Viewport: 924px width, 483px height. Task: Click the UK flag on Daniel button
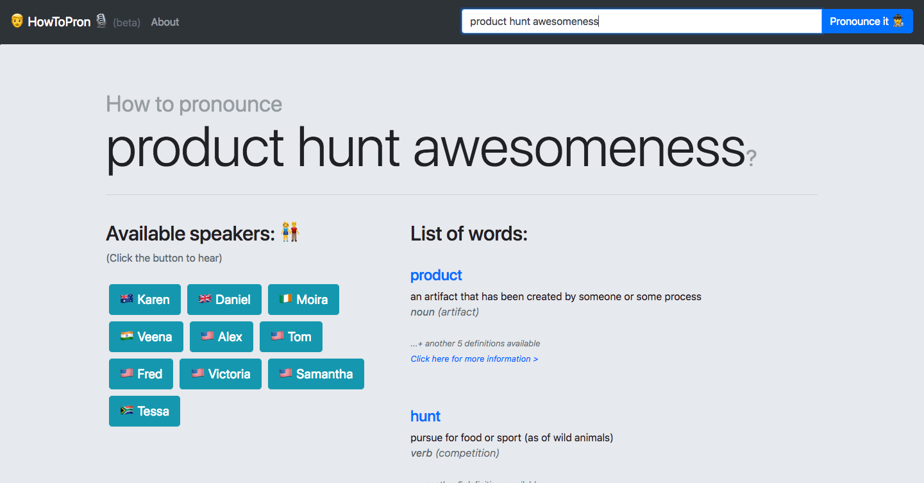pos(205,299)
